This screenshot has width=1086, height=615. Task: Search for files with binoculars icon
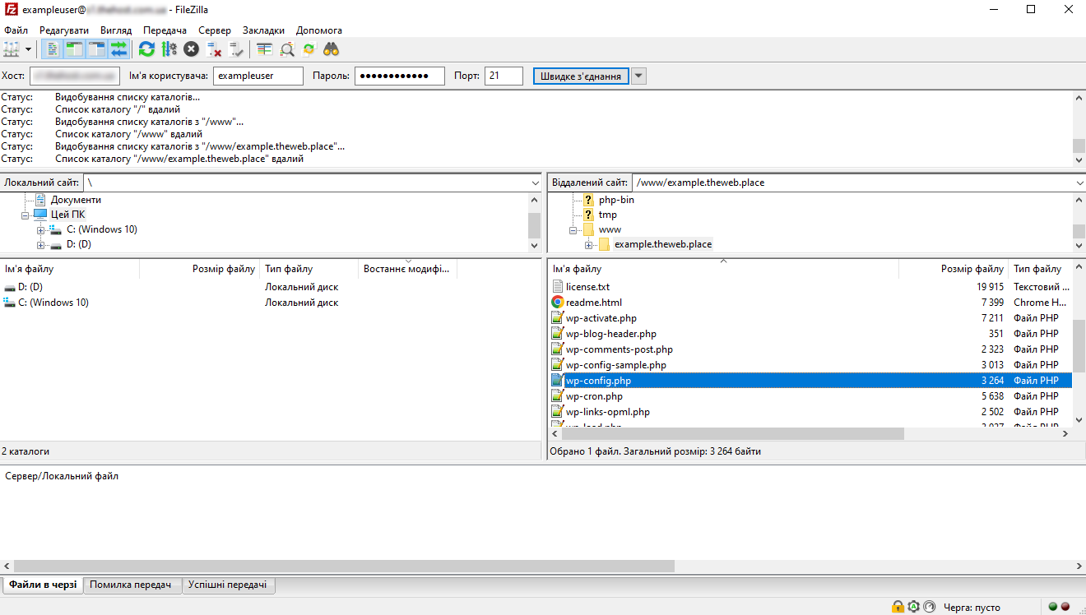coord(332,49)
